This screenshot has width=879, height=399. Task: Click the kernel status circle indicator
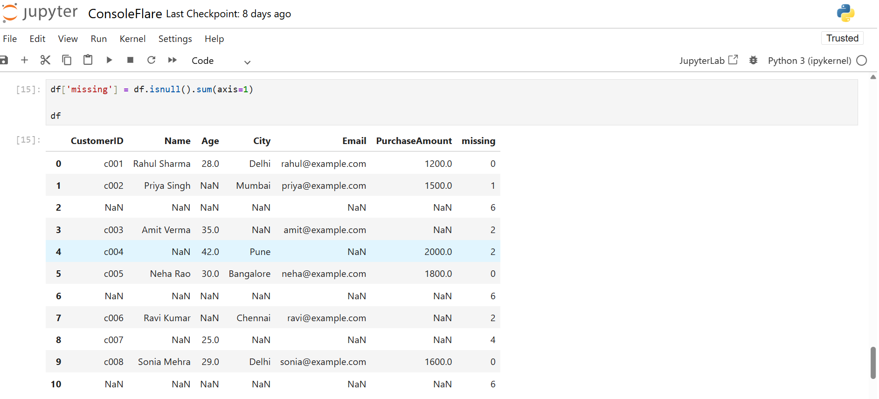862,61
